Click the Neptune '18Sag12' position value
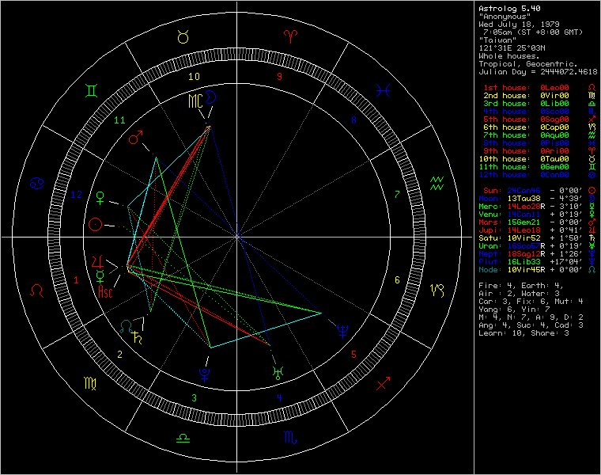Screen dimensions: 601x475 tap(524, 254)
